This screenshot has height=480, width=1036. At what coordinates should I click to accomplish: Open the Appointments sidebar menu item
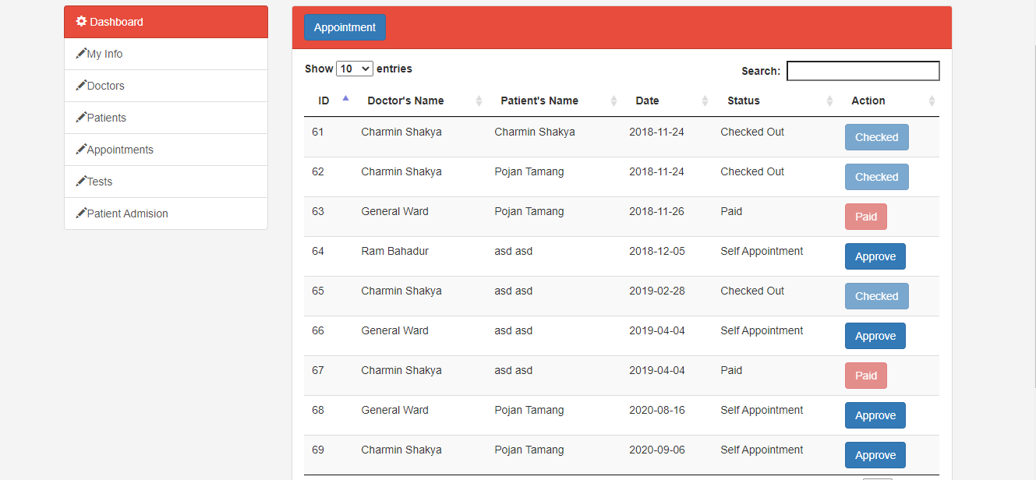point(120,150)
